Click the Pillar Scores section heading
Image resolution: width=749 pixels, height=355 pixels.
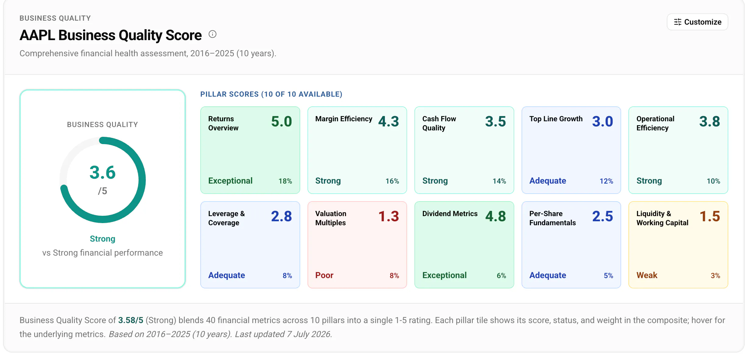click(271, 94)
